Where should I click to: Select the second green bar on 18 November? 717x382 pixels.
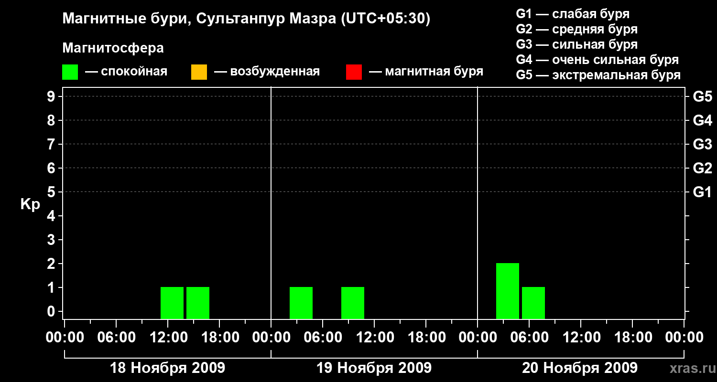point(197,303)
